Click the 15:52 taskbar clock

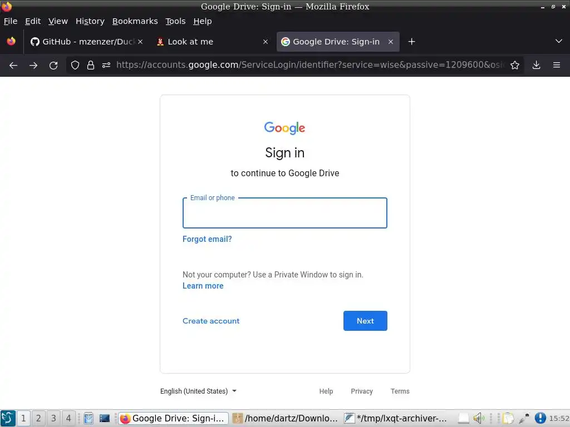point(559,418)
